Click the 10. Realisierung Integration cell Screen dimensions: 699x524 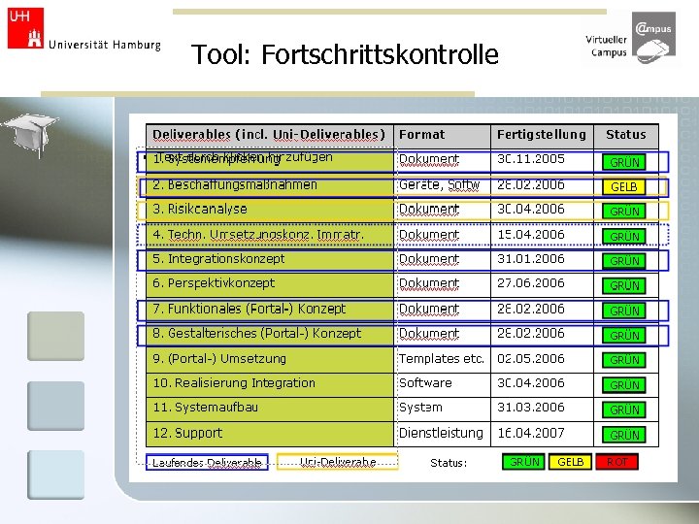pyautogui.click(x=270, y=384)
